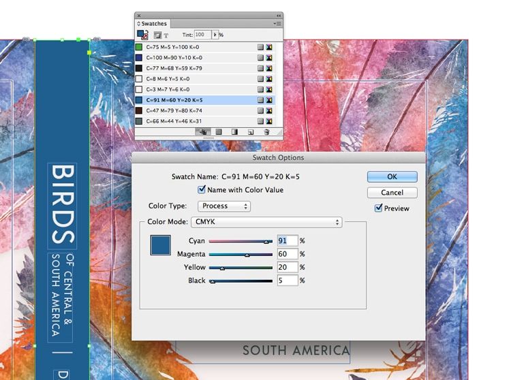Screen dimensions: 511x380
Task: Select the C=100 M=90 Y=10 K=0 swatch
Action: (204, 58)
